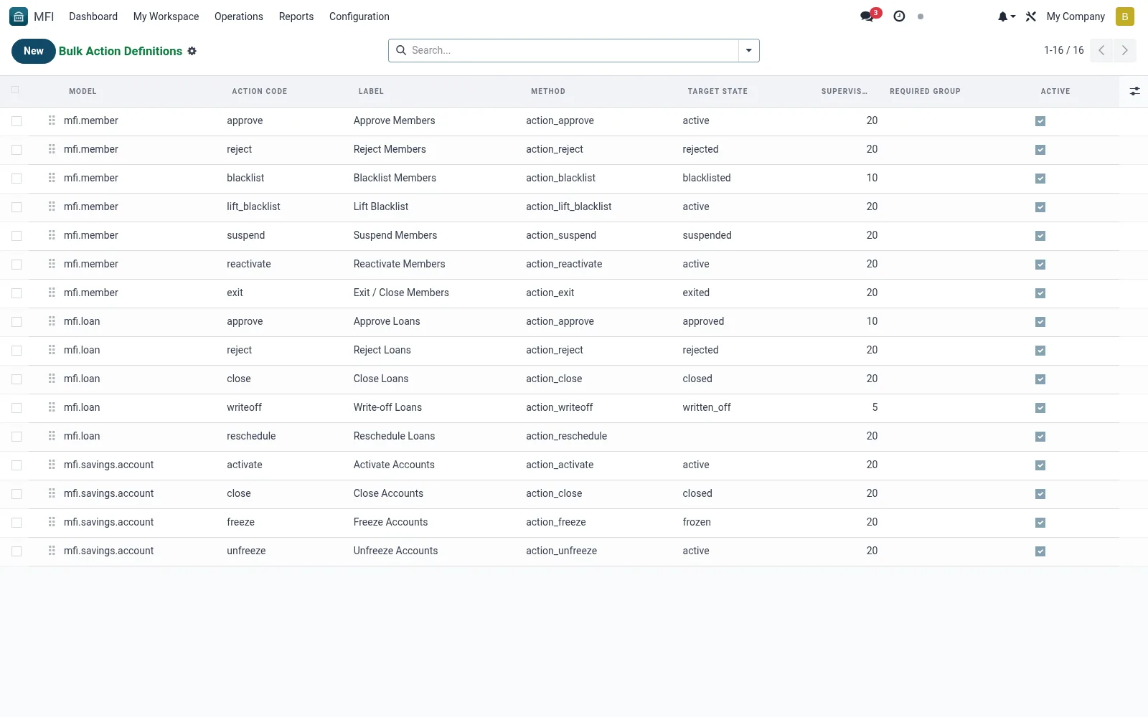Click the status dot icon in top bar
Image resolution: width=1148 pixels, height=717 pixels.
pos(921,16)
